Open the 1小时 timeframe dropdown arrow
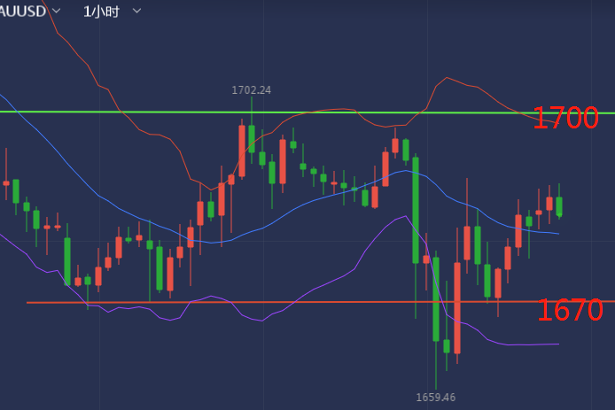 pos(136,11)
